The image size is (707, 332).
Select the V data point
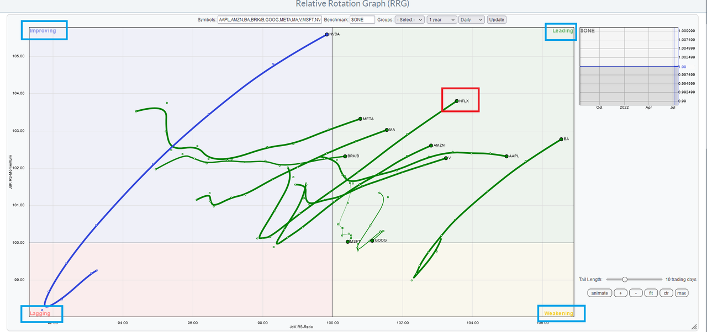pos(446,158)
